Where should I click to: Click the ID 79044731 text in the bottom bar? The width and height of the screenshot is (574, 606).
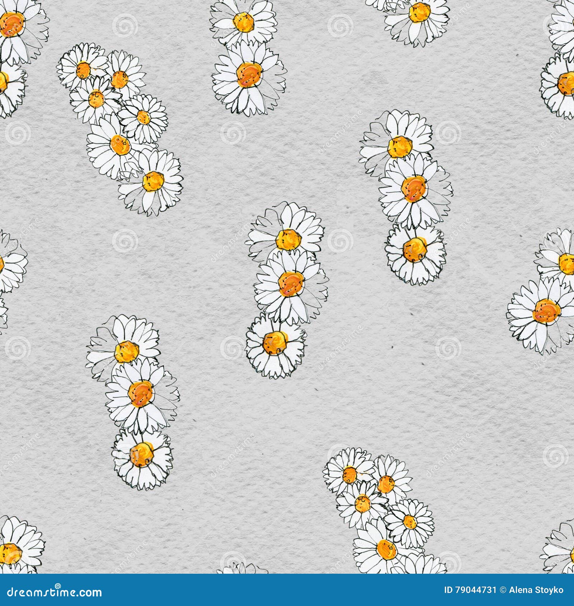(x=470, y=590)
